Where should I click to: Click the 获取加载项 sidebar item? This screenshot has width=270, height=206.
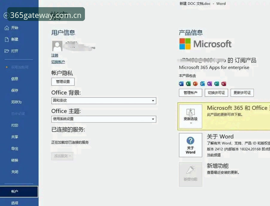point(19,67)
